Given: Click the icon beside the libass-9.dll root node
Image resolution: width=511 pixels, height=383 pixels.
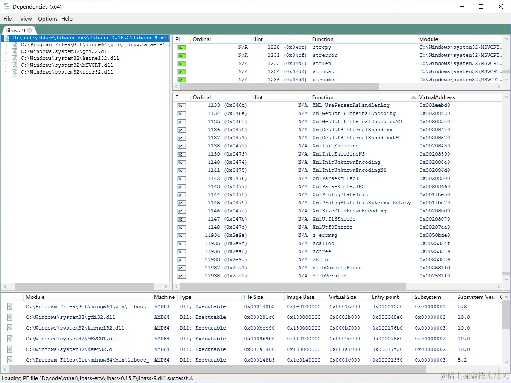Looking at the screenshot, I should [x=7, y=38].
